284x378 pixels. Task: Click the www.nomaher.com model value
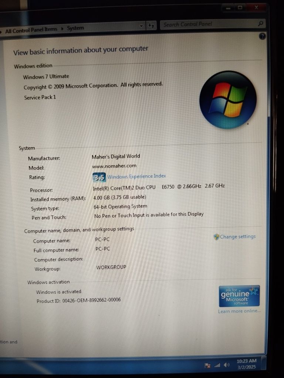point(114,166)
